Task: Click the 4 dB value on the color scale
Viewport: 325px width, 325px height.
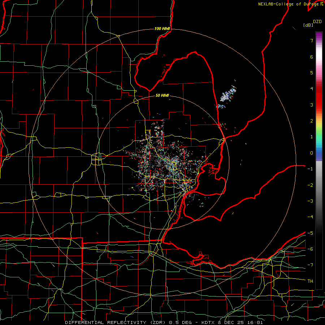Action: 312,89
